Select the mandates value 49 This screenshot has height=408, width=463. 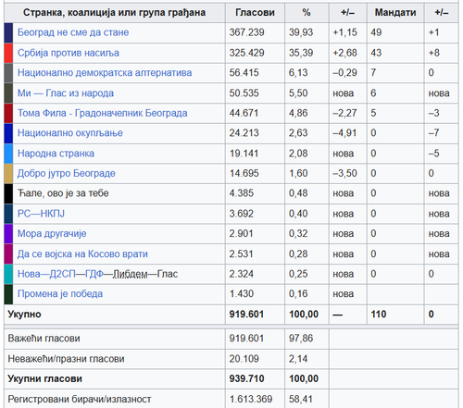coord(376,32)
